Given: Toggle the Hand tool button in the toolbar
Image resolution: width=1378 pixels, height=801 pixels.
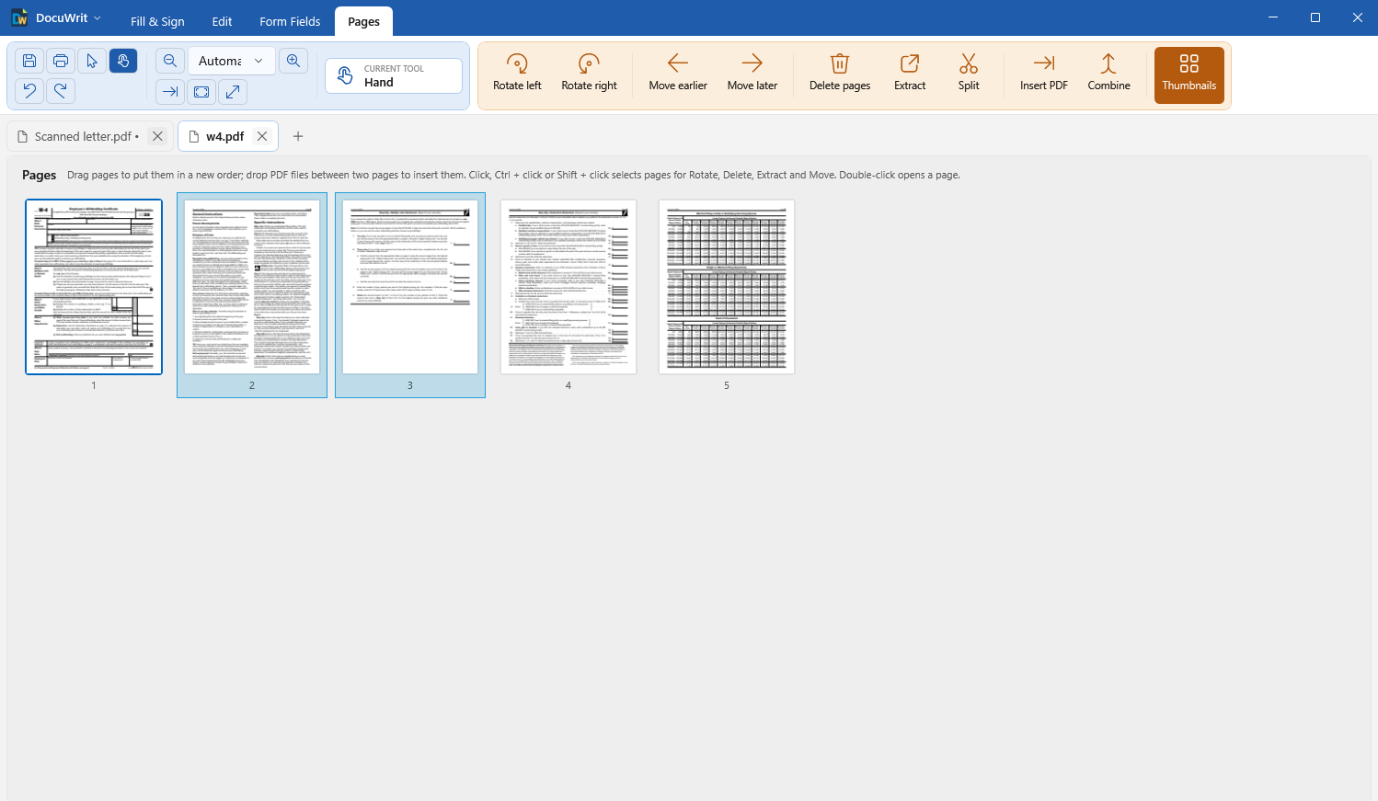Looking at the screenshot, I should point(123,61).
